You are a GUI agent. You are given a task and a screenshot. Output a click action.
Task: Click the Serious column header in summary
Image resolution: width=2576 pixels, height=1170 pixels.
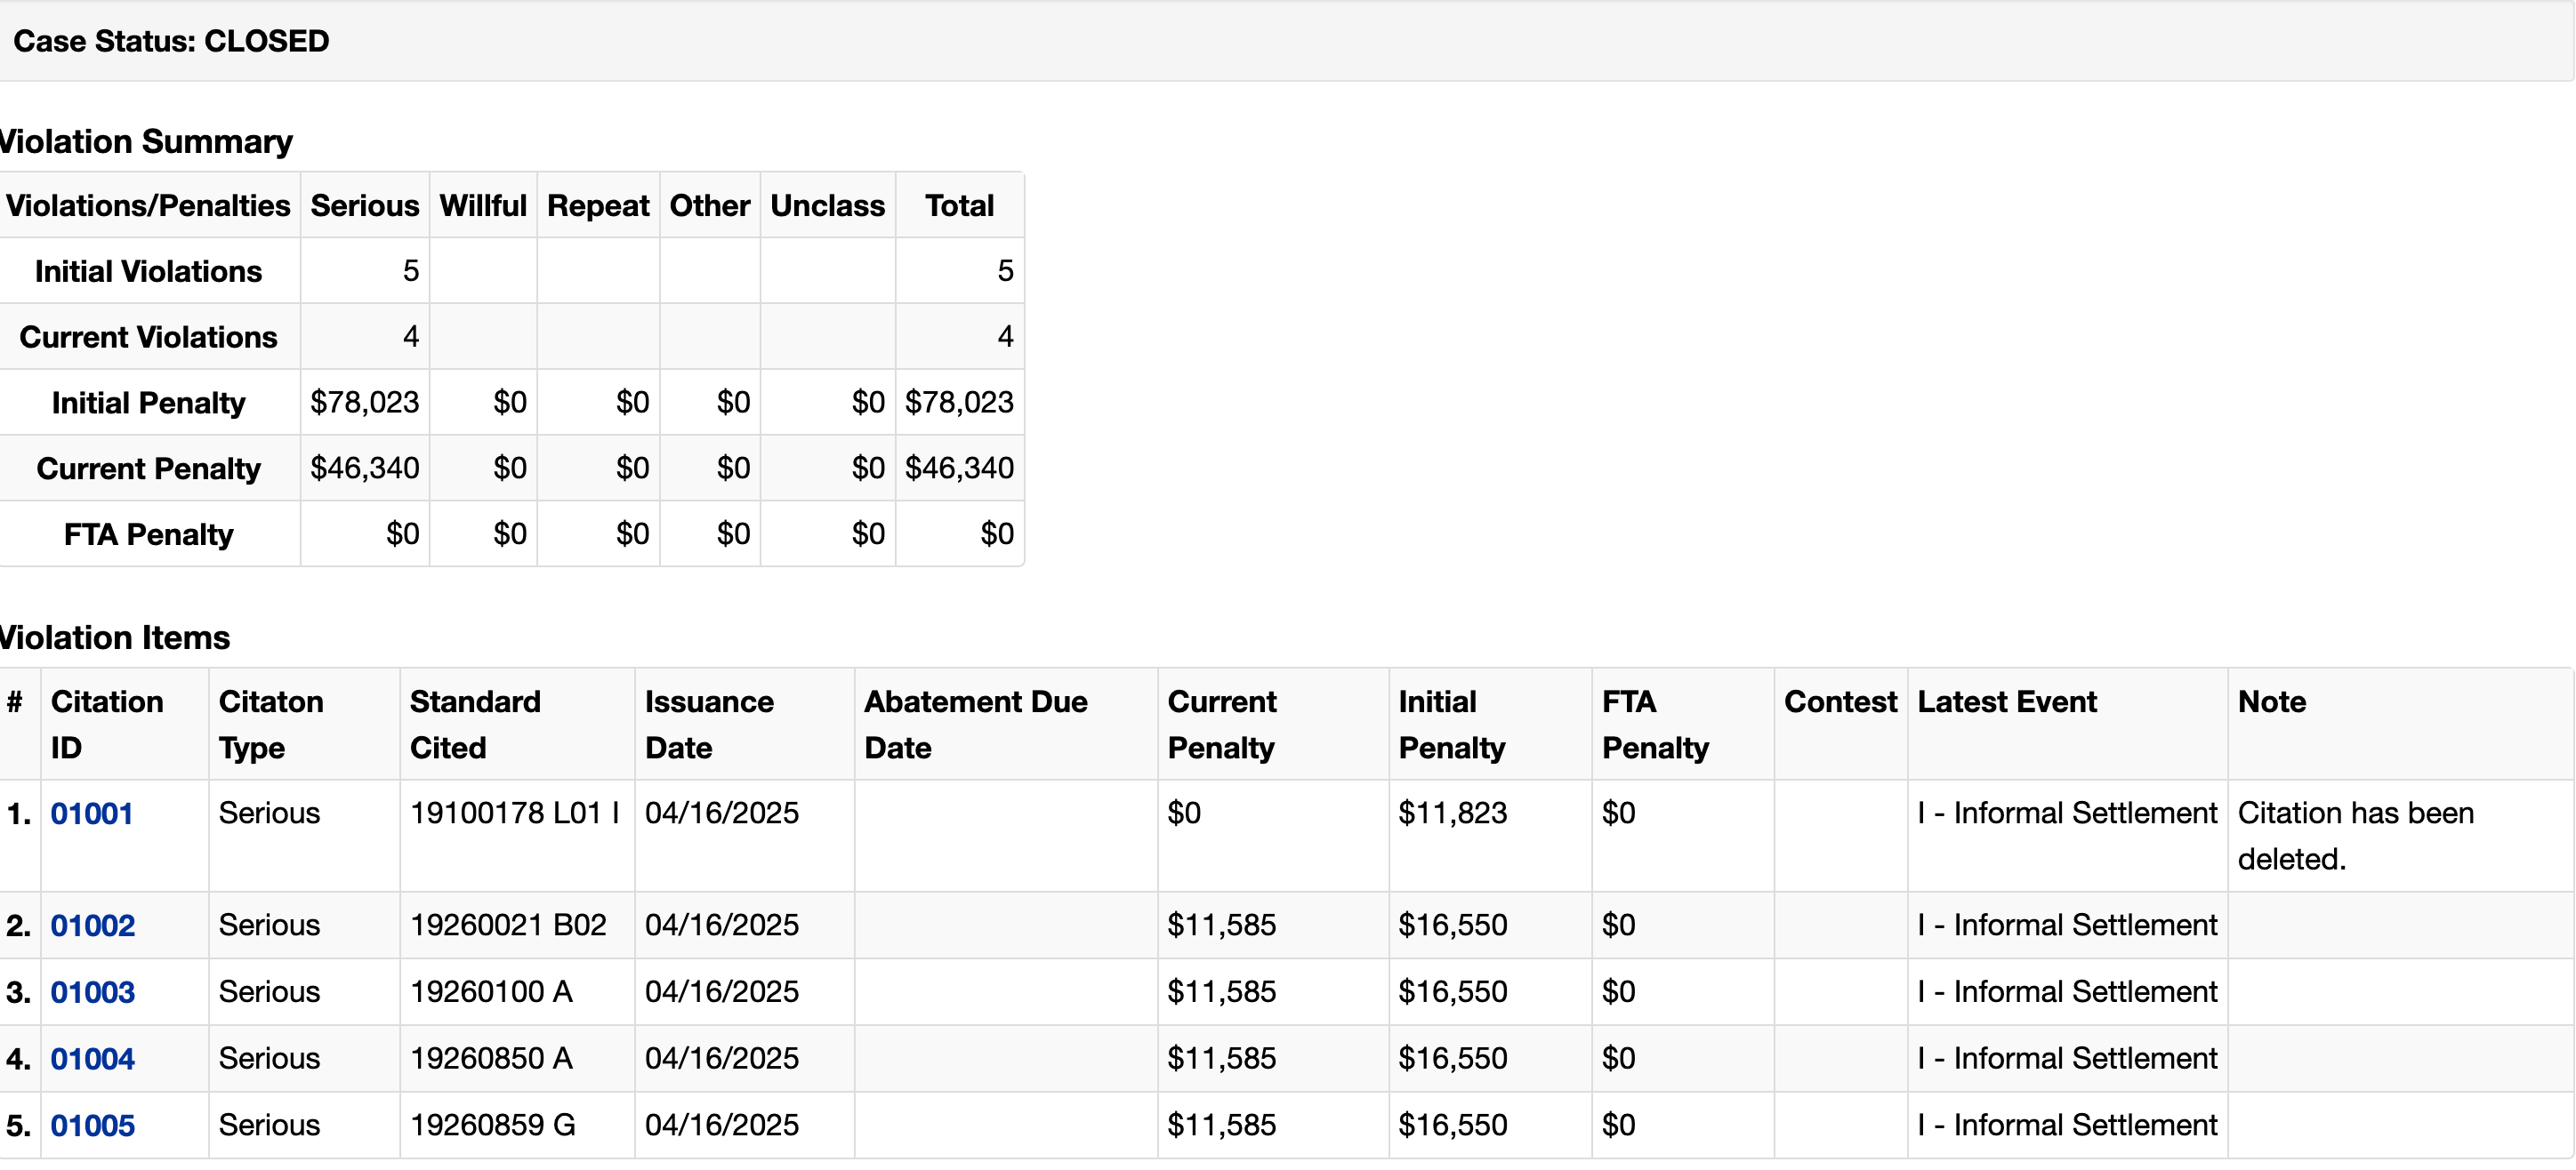point(365,206)
